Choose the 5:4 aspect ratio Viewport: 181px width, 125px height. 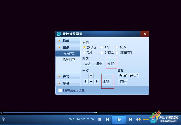(87, 53)
